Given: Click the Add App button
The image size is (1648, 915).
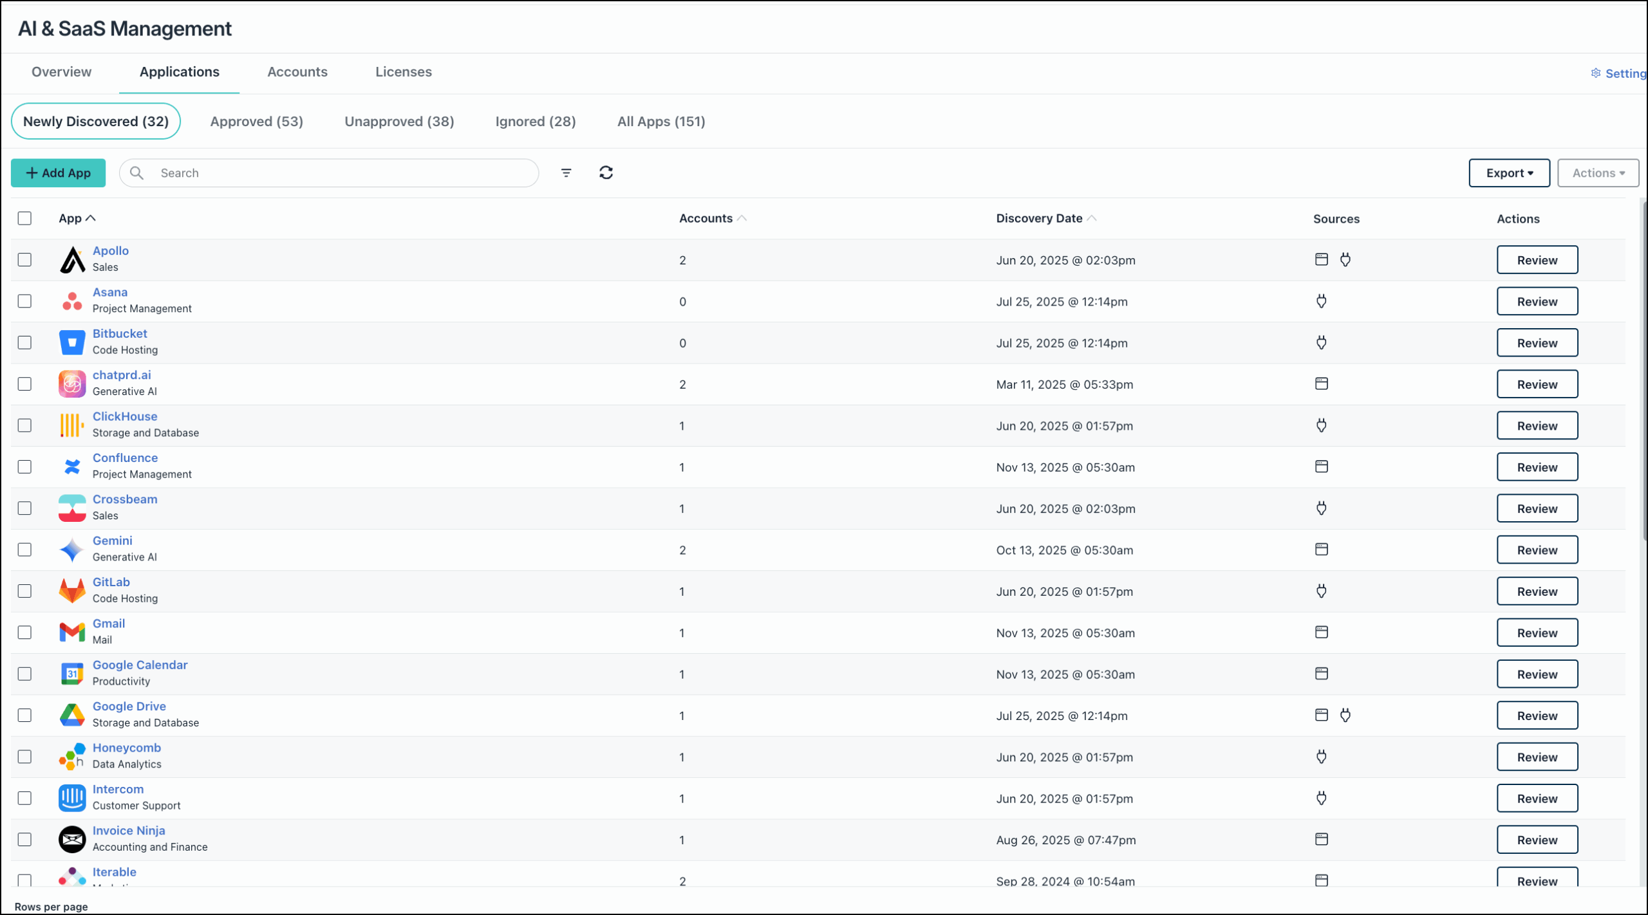Looking at the screenshot, I should point(58,172).
